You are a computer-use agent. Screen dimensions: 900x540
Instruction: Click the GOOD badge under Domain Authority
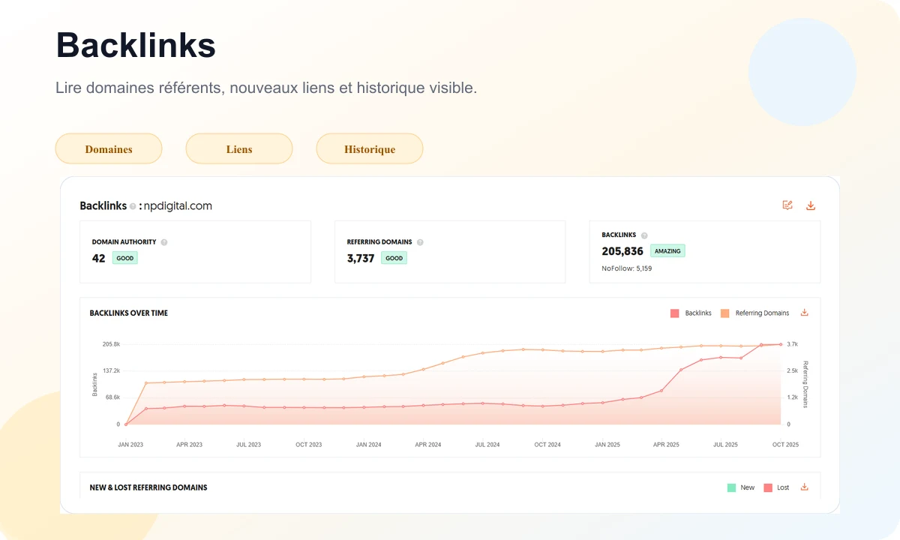tap(125, 258)
